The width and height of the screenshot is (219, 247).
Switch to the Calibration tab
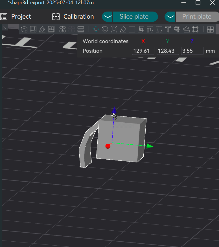click(73, 17)
